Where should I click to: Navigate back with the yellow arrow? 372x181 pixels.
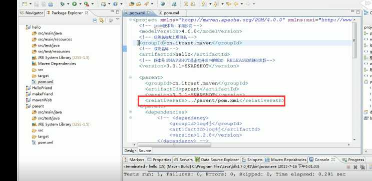click(236, 4)
